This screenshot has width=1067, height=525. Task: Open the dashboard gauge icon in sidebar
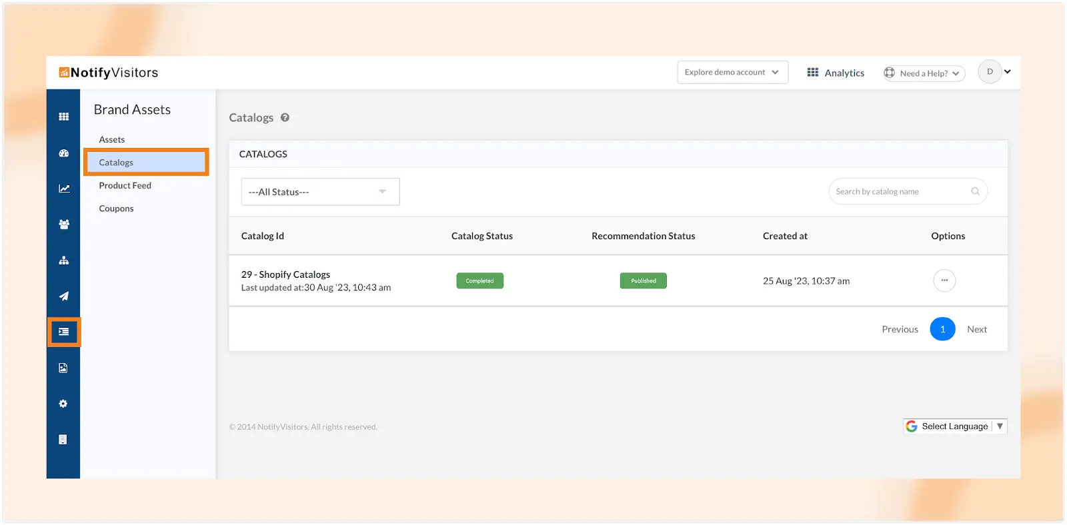(x=63, y=153)
